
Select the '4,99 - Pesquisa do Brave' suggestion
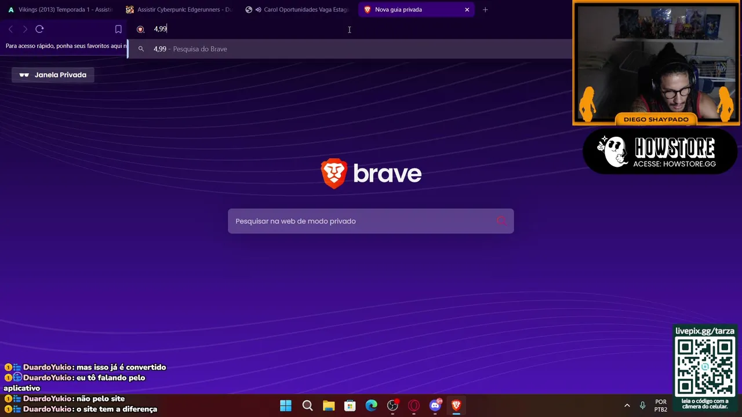[x=350, y=49]
